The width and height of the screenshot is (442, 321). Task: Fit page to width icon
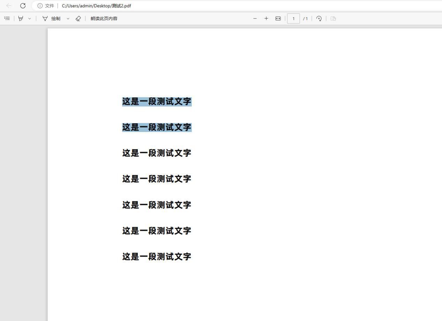click(x=278, y=19)
